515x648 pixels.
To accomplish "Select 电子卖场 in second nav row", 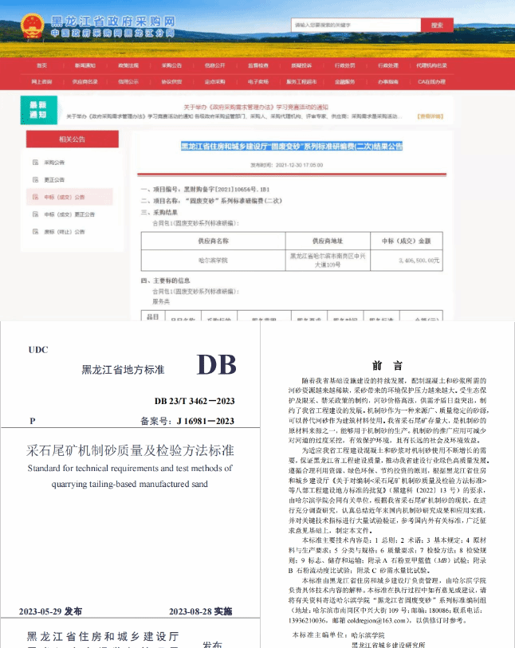I will tap(257, 81).
